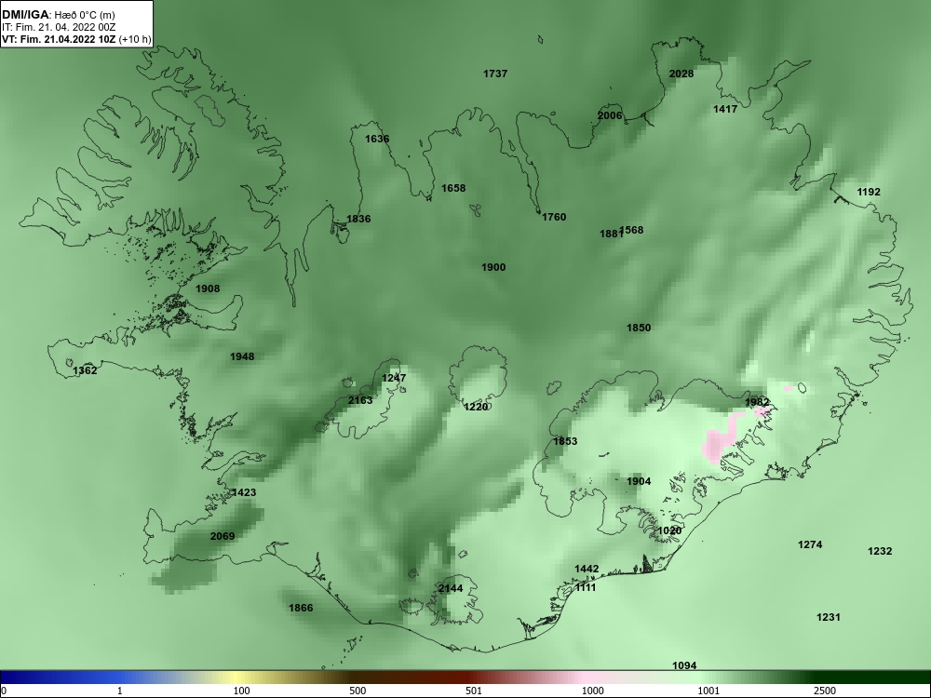The width and height of the screenshot is (931, 698).
Task: Click the 1982 height label
Action: click(757, 402)
